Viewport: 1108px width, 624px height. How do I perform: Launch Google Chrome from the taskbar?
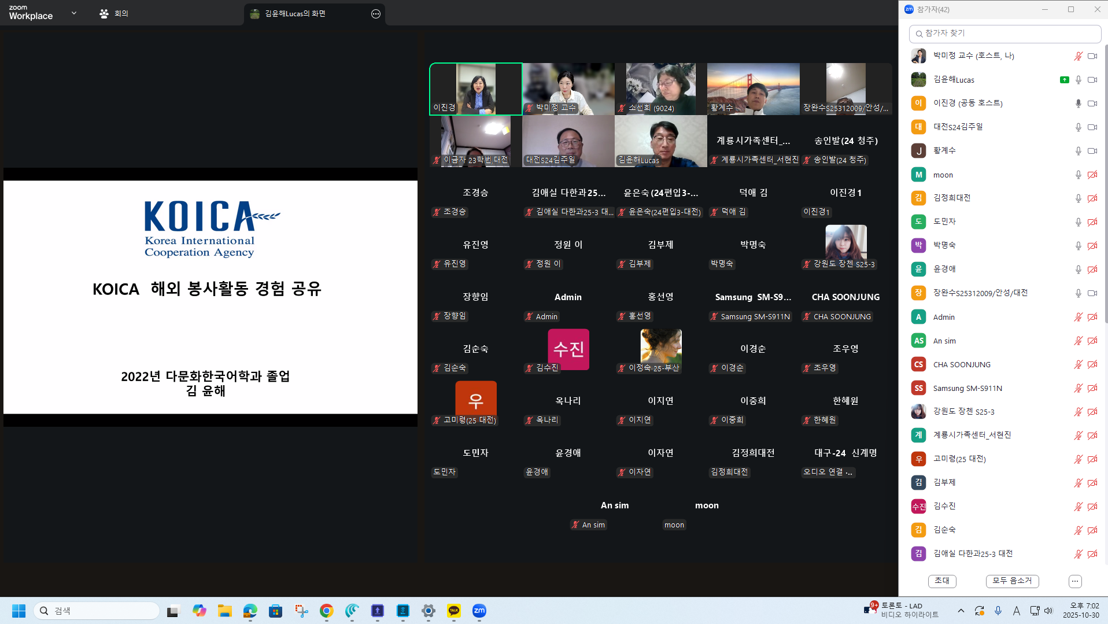pos(327,611)
